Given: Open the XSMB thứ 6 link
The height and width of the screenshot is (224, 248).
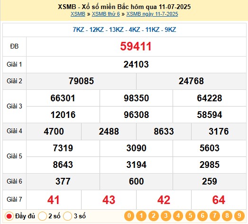Looking at the screenshot, I should (106, 14).
